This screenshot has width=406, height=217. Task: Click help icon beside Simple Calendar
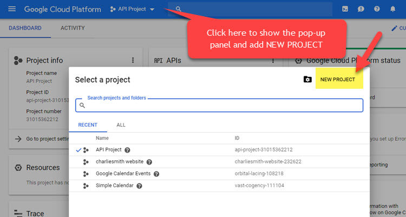(x=139, y=186)
